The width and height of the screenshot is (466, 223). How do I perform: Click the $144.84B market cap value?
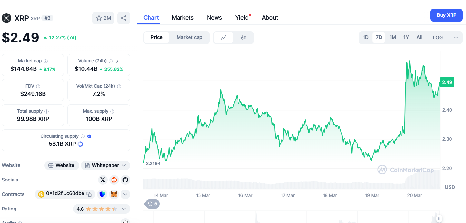(x=24, y=69)
